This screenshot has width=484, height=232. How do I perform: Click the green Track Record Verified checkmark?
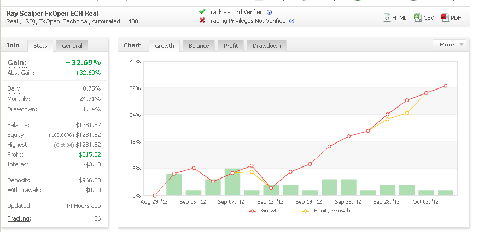202,11
